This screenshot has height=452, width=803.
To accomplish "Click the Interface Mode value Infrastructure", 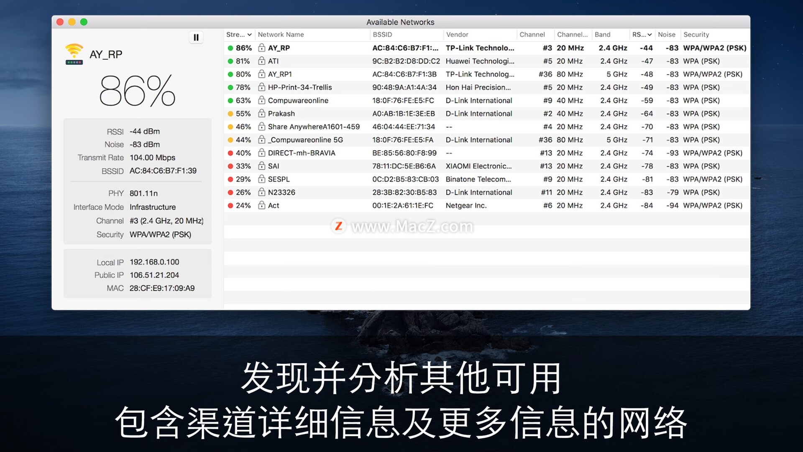I will [153, 207].
